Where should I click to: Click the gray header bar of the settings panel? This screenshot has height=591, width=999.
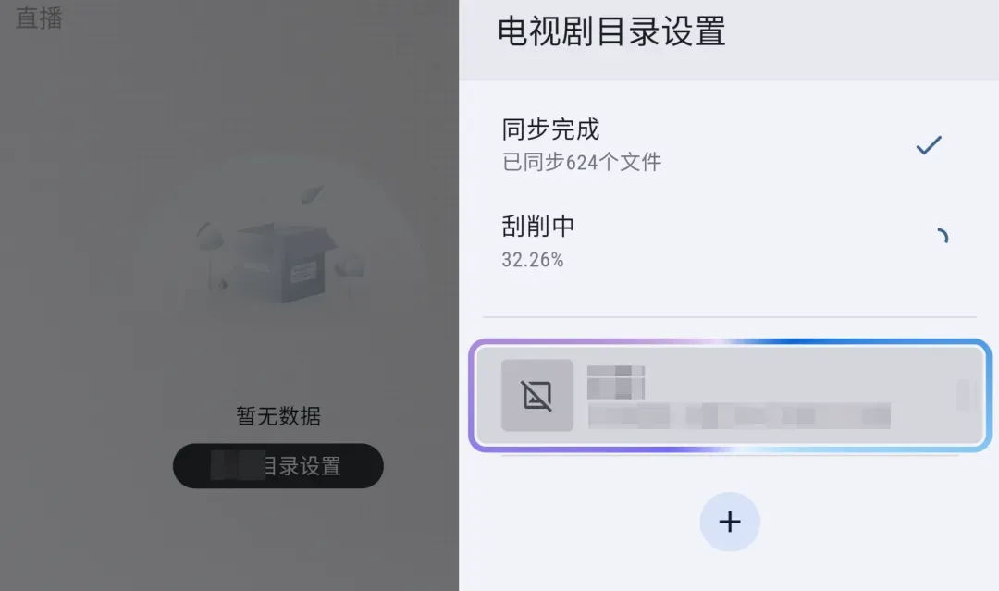pyautogui.click(x=729, y=40)
